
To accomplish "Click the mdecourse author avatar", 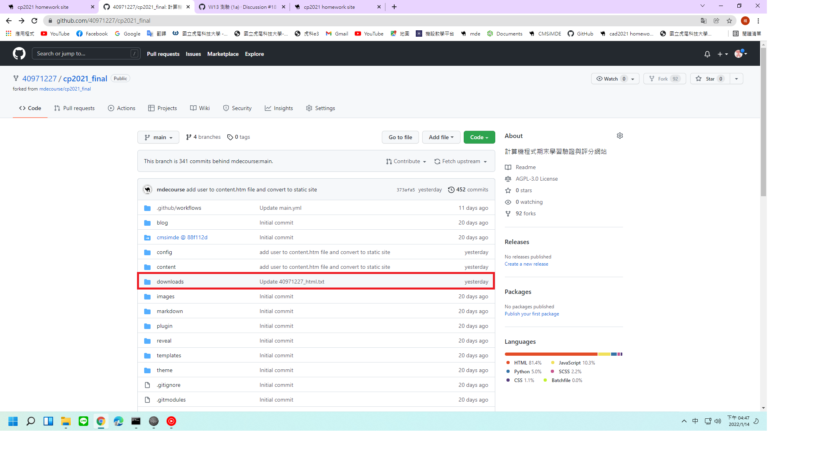I will click(147, 190).
